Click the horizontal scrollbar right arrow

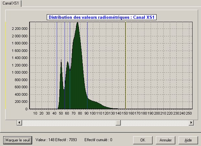[191, 123]
